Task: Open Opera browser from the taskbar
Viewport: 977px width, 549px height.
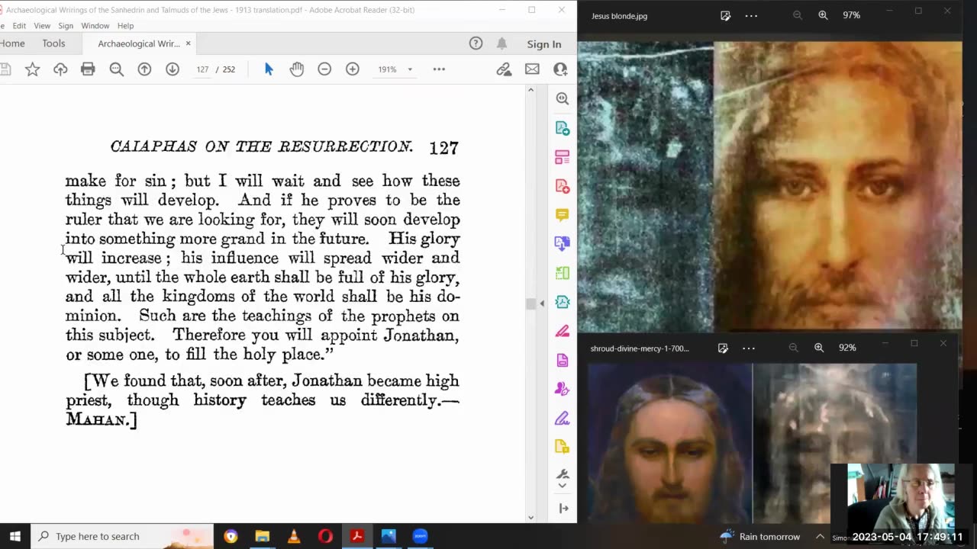Action: point(325,536)
